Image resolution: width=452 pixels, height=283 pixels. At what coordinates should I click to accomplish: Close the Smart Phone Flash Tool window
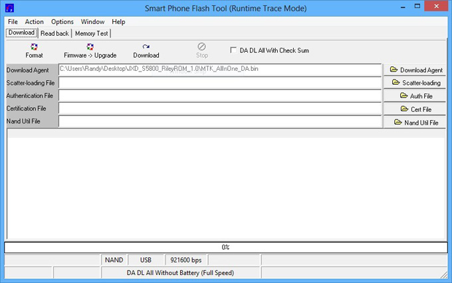pos(437,6)
